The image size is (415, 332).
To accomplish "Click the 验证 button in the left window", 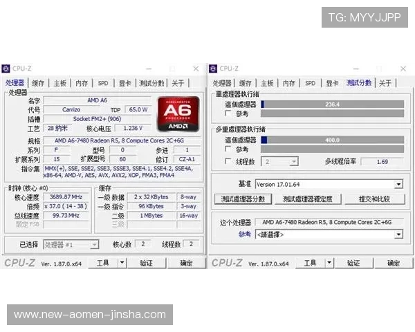I will [x=147, y=263].
